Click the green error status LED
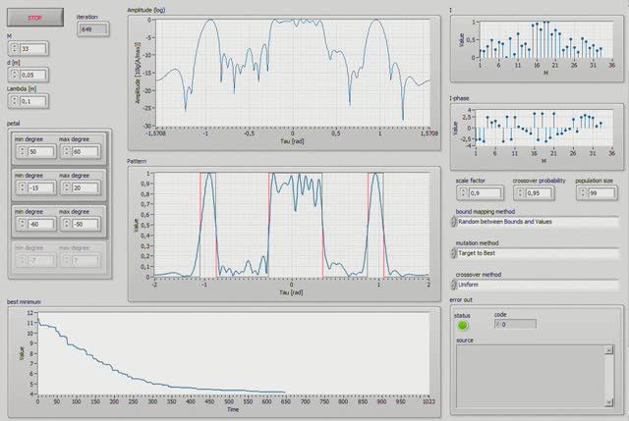 pos(463,325)
